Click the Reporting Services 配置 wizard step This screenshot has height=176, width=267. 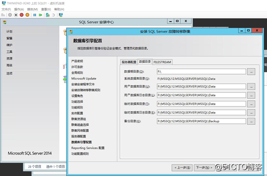[88, 148]
